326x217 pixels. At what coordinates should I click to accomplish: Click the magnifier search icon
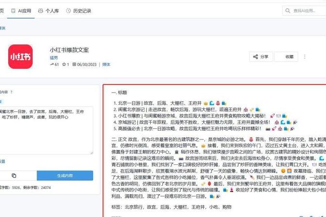[288, 11]
